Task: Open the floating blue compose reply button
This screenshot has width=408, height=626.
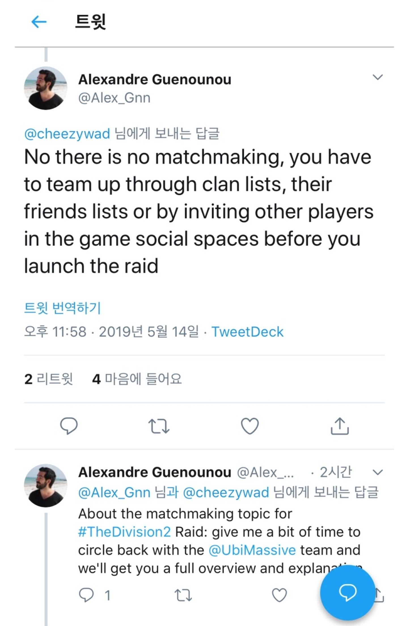Action: pyautogui.click(x=348, y=592)
